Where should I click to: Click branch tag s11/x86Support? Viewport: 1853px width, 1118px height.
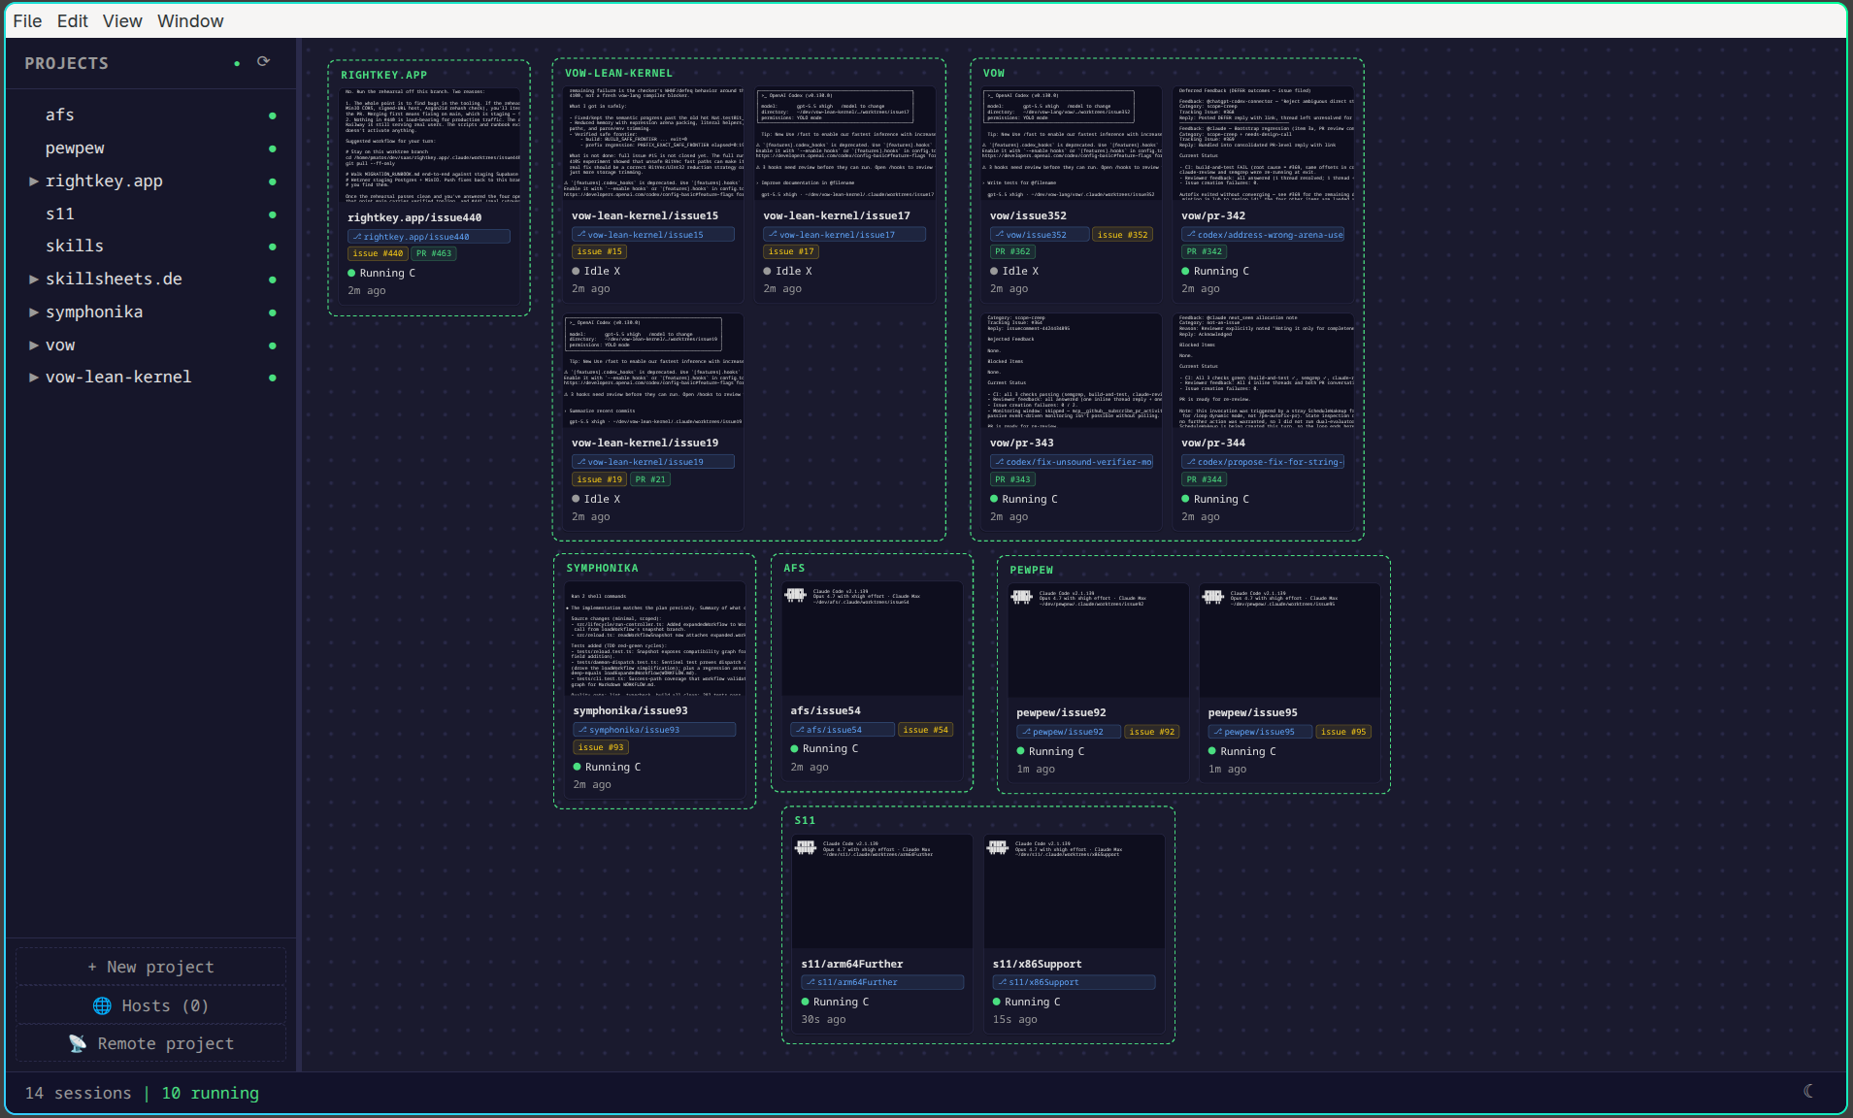click(x=1074, y=982)
